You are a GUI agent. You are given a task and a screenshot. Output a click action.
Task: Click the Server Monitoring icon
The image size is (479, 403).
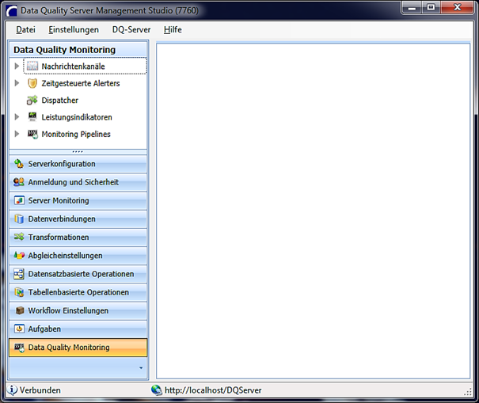click(x=19, y=200)
